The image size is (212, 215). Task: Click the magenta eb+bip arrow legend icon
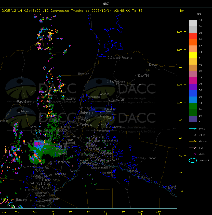tap(193, 154)
